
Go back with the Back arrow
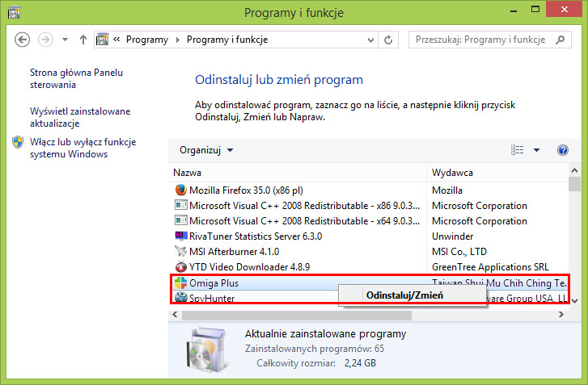pyautogui.click(x=22, y=40)
